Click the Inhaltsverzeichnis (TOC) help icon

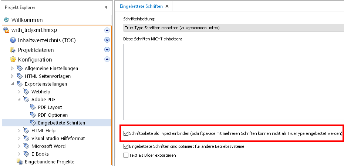pos(13,40)
